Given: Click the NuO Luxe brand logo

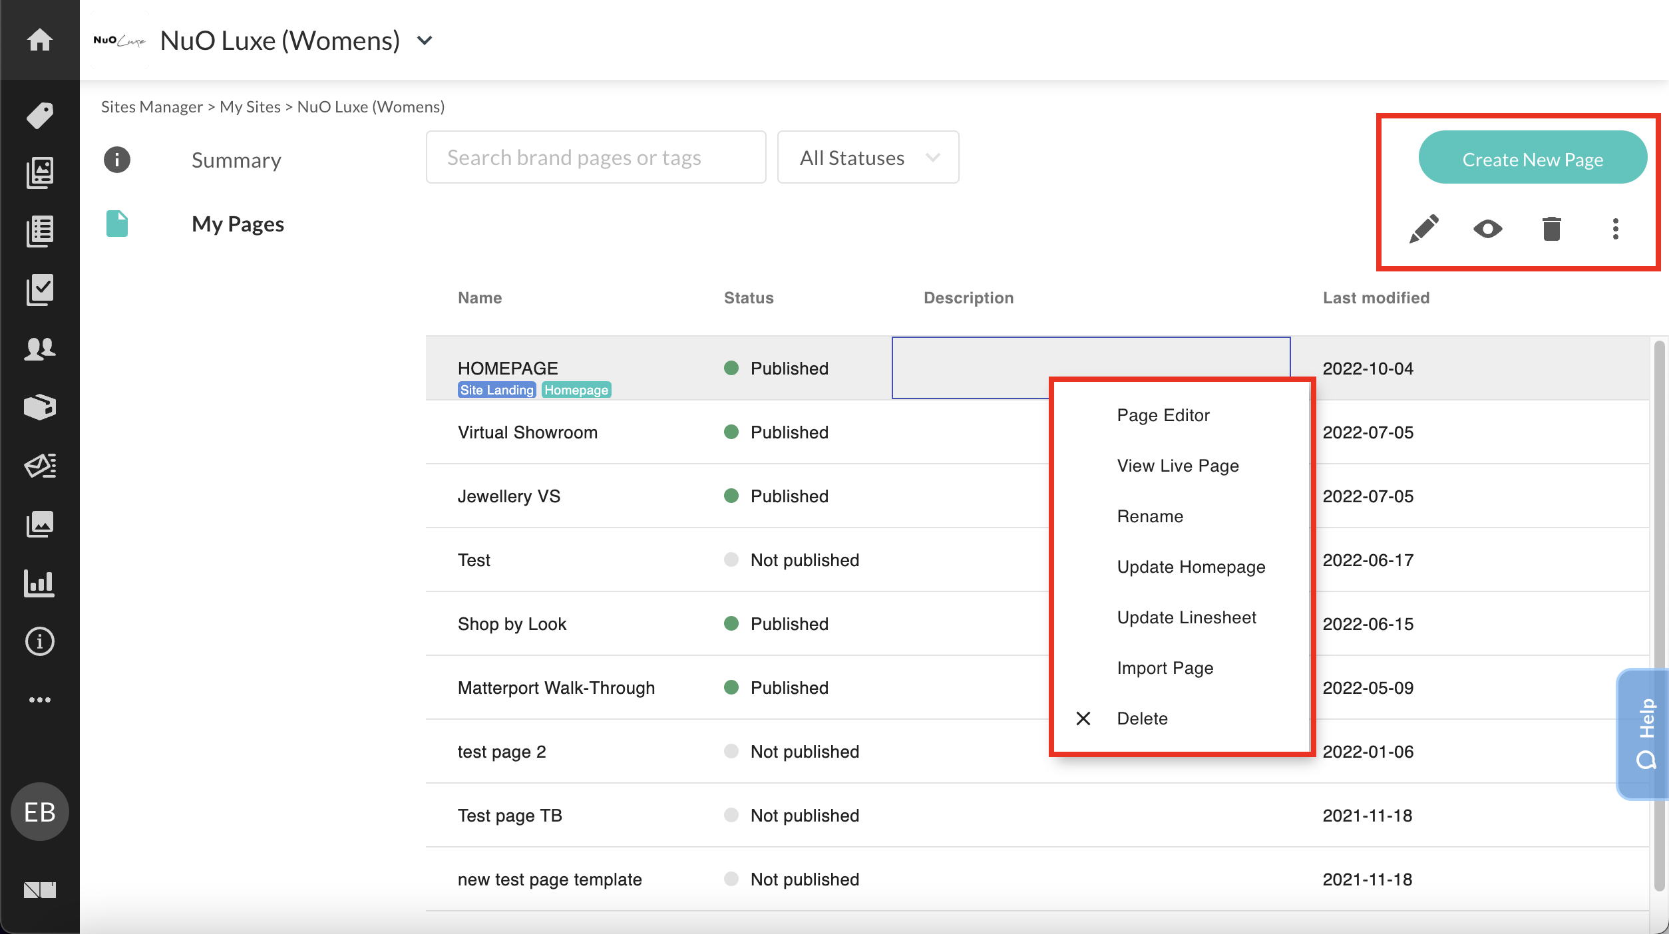Looking at the screenshot, I should click(120, 41).
